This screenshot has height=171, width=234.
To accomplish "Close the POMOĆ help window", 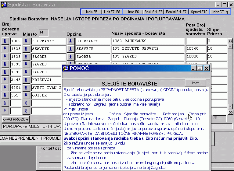I will (x=206, y=68).
